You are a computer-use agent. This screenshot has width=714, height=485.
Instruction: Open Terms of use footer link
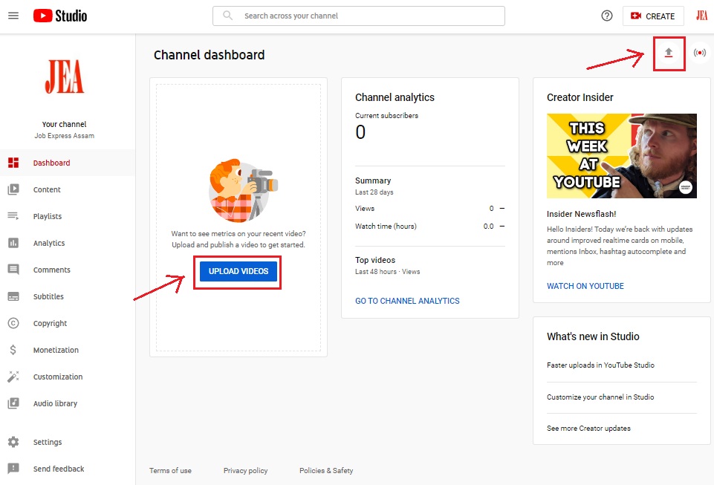[x=170, y=470]
